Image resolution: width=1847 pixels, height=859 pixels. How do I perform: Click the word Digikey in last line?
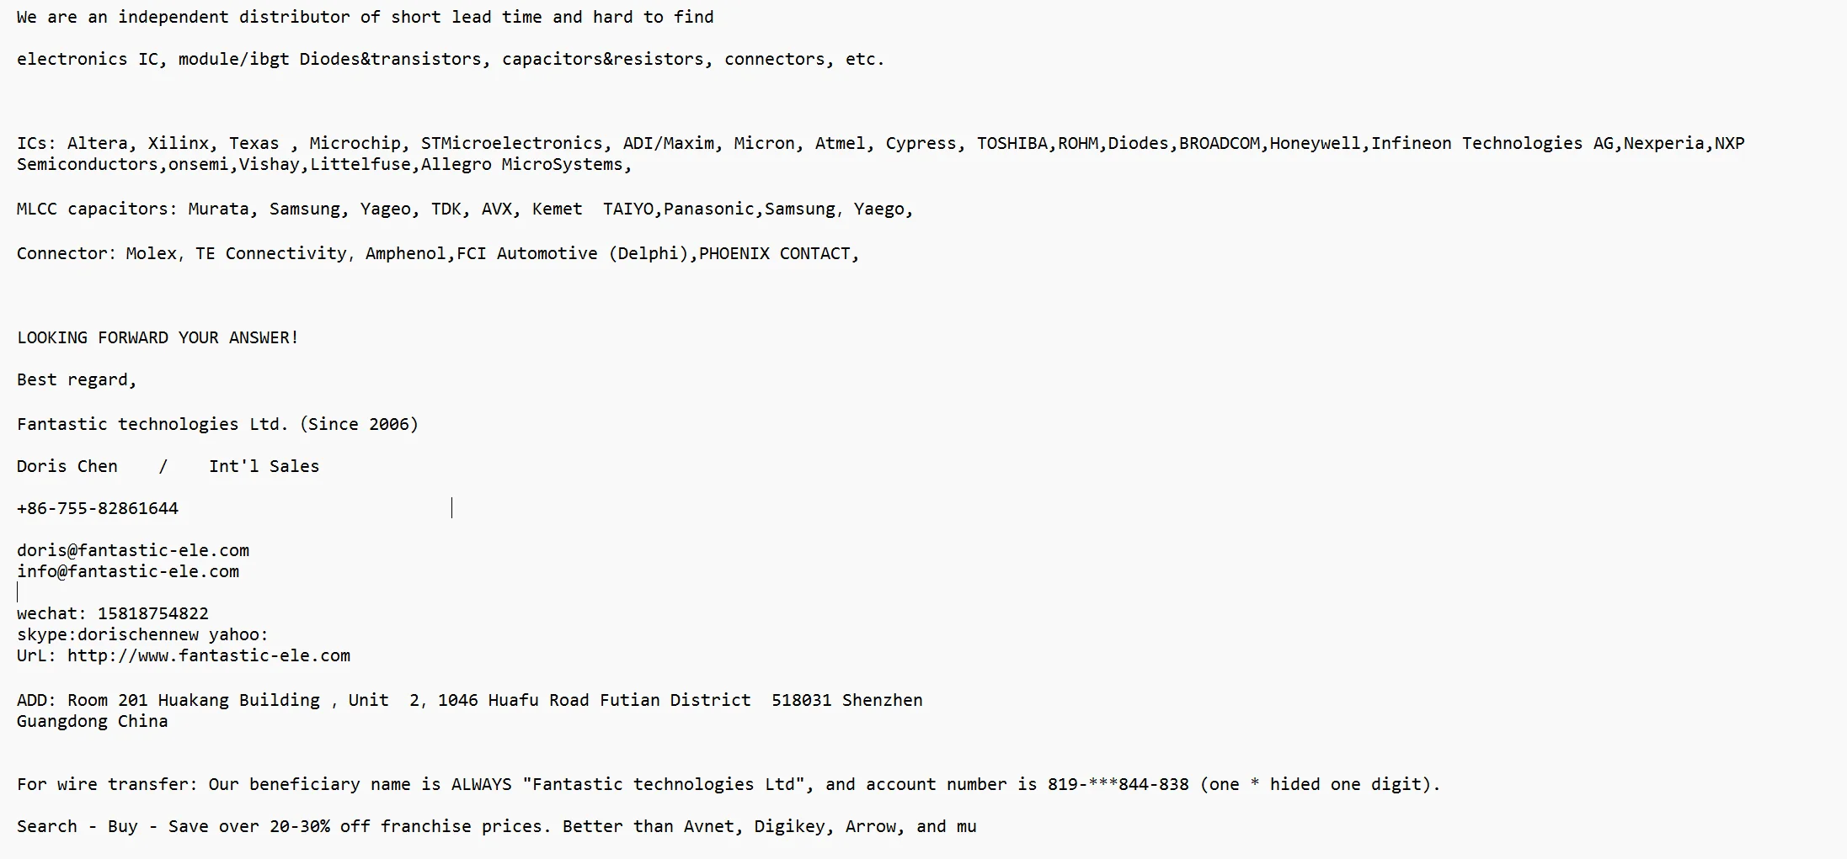pos(790,826)
